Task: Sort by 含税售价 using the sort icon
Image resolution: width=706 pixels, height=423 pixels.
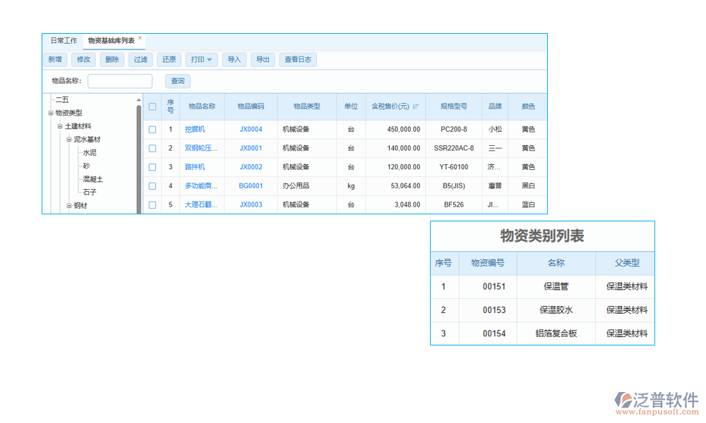Action: (417, 106)
